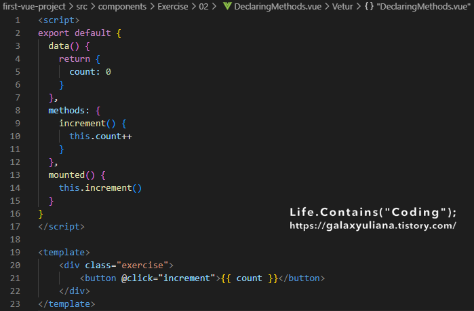Screen dimensions: 474x311
Task: Click the 'div' tag name on line 20
Action: click(72, 266)
